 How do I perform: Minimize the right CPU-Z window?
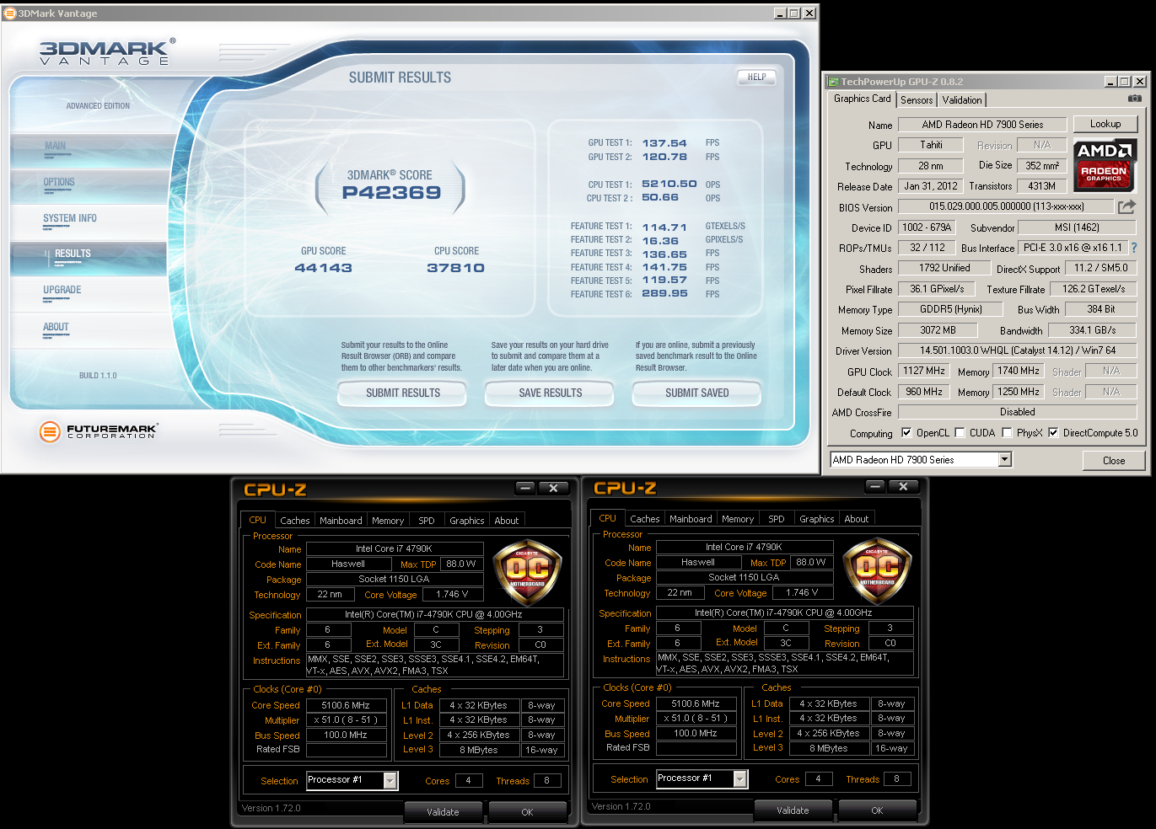point(875,487)
